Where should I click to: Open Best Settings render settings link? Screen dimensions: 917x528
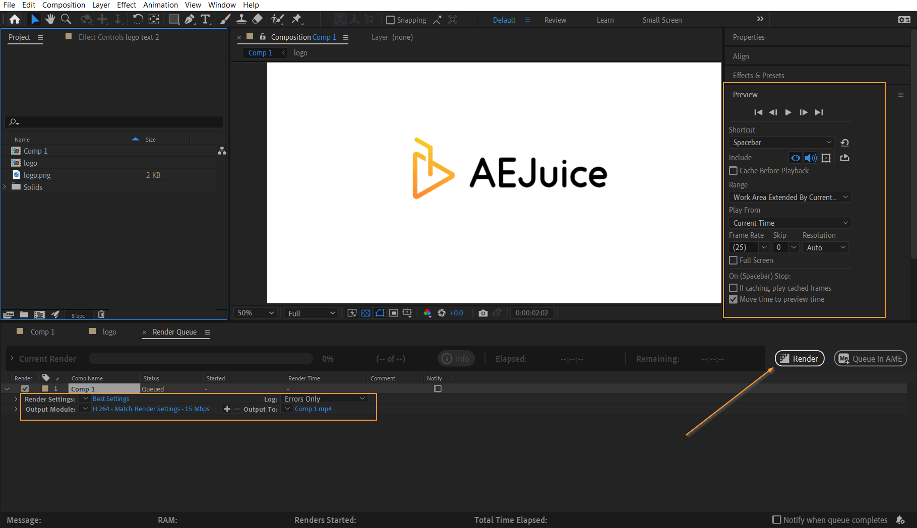(x=111, y=399)
